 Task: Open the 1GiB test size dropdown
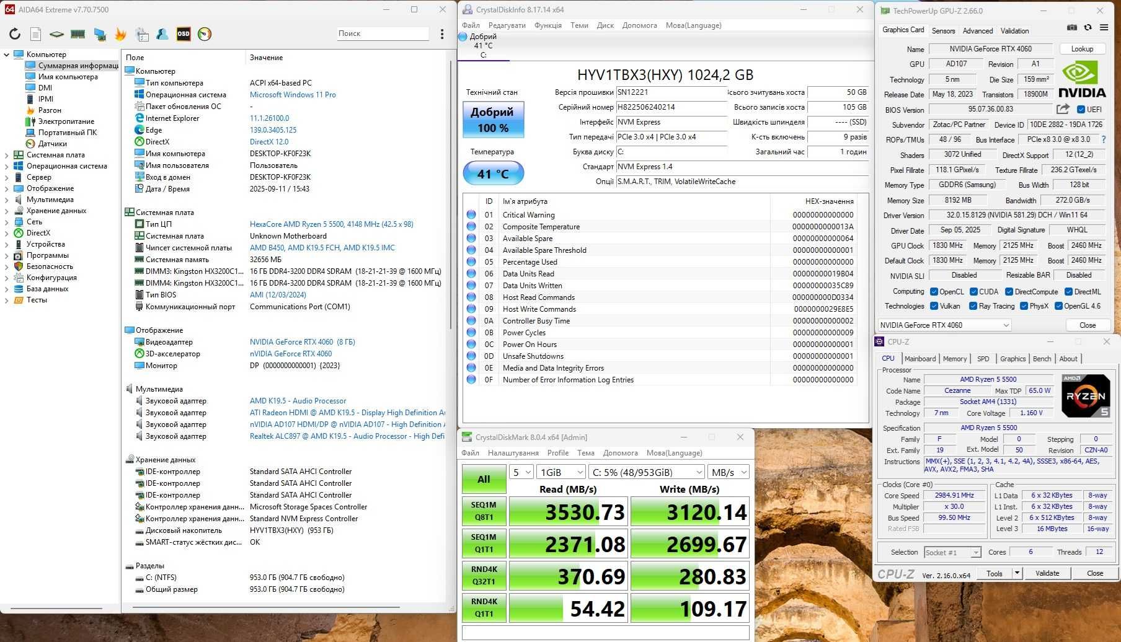tap(561, 472)
